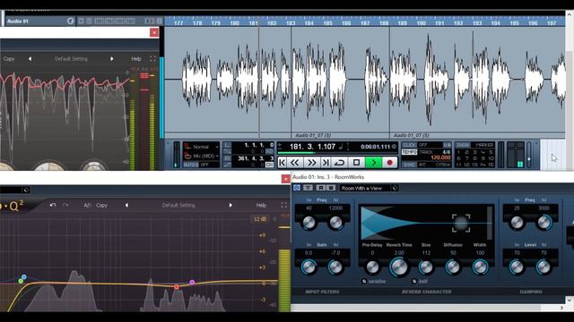Click the Diffusion knob in RoomWorks

point(453,267)
